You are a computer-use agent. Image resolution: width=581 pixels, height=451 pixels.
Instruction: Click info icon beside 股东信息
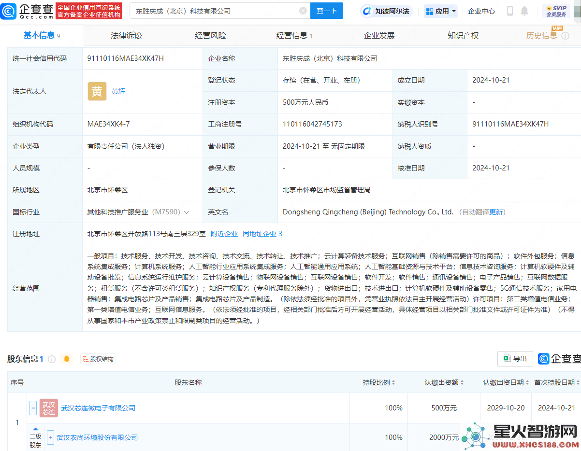pos(52,359)
